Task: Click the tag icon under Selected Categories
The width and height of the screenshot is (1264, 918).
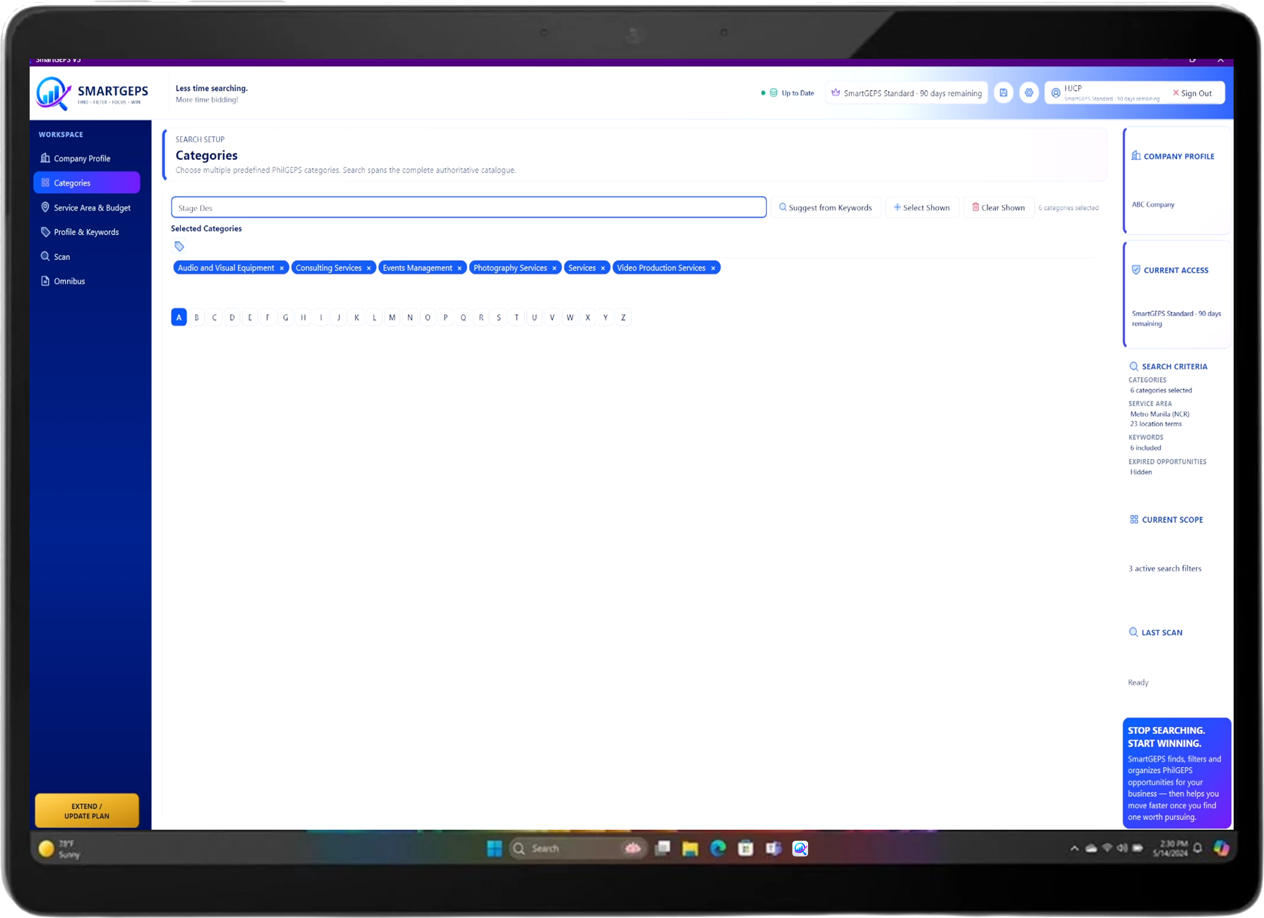Action: tap(179, 246)
